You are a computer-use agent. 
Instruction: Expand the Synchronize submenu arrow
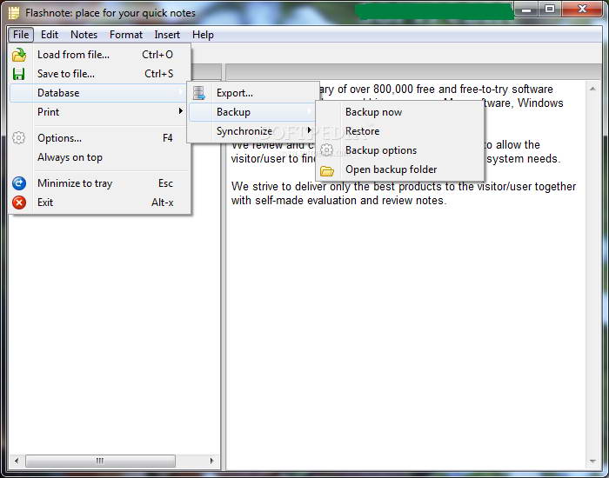pos(309,130)
